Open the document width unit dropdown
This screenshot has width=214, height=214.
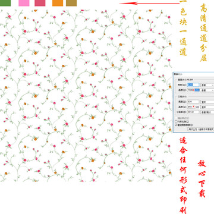pyautogui.click(x=207, y=102)
